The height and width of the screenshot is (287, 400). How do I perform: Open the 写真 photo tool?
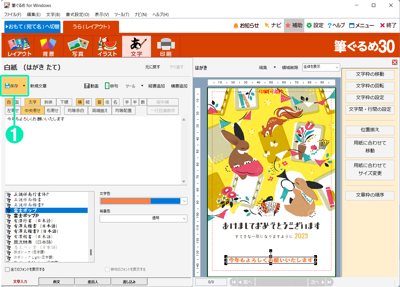(78, 47)
